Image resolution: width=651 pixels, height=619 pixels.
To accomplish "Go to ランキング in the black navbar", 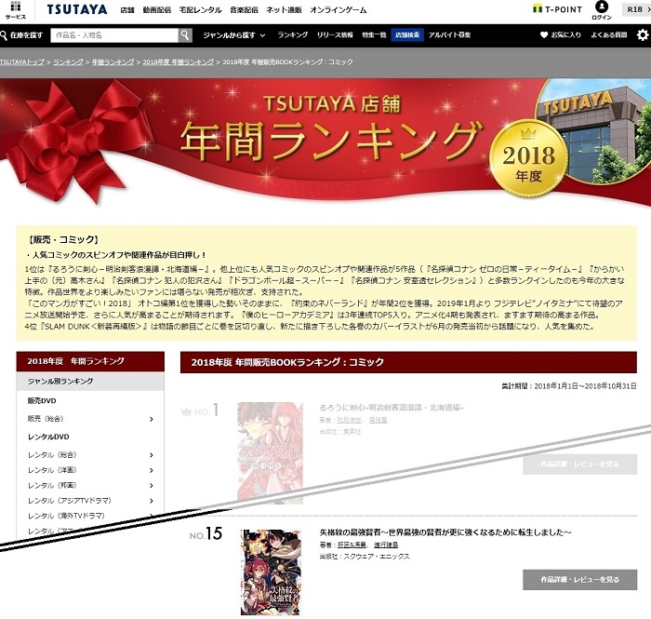I will [x=293, y=34].
